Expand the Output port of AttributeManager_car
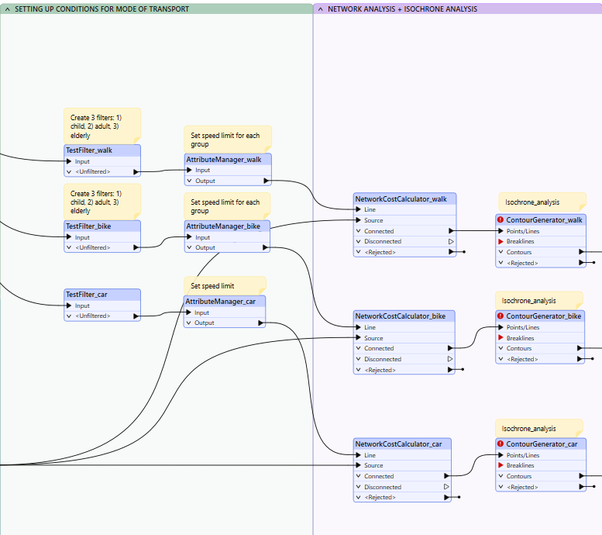The height and width of the screenshot is (535, 602). pyautogui.click(x=188, y=323)
